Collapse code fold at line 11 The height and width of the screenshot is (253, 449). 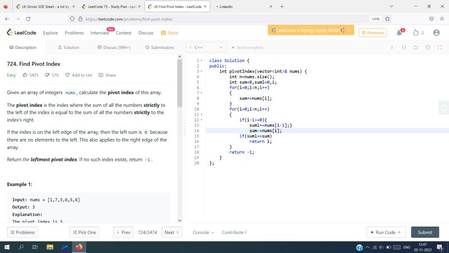pos(201,115)
